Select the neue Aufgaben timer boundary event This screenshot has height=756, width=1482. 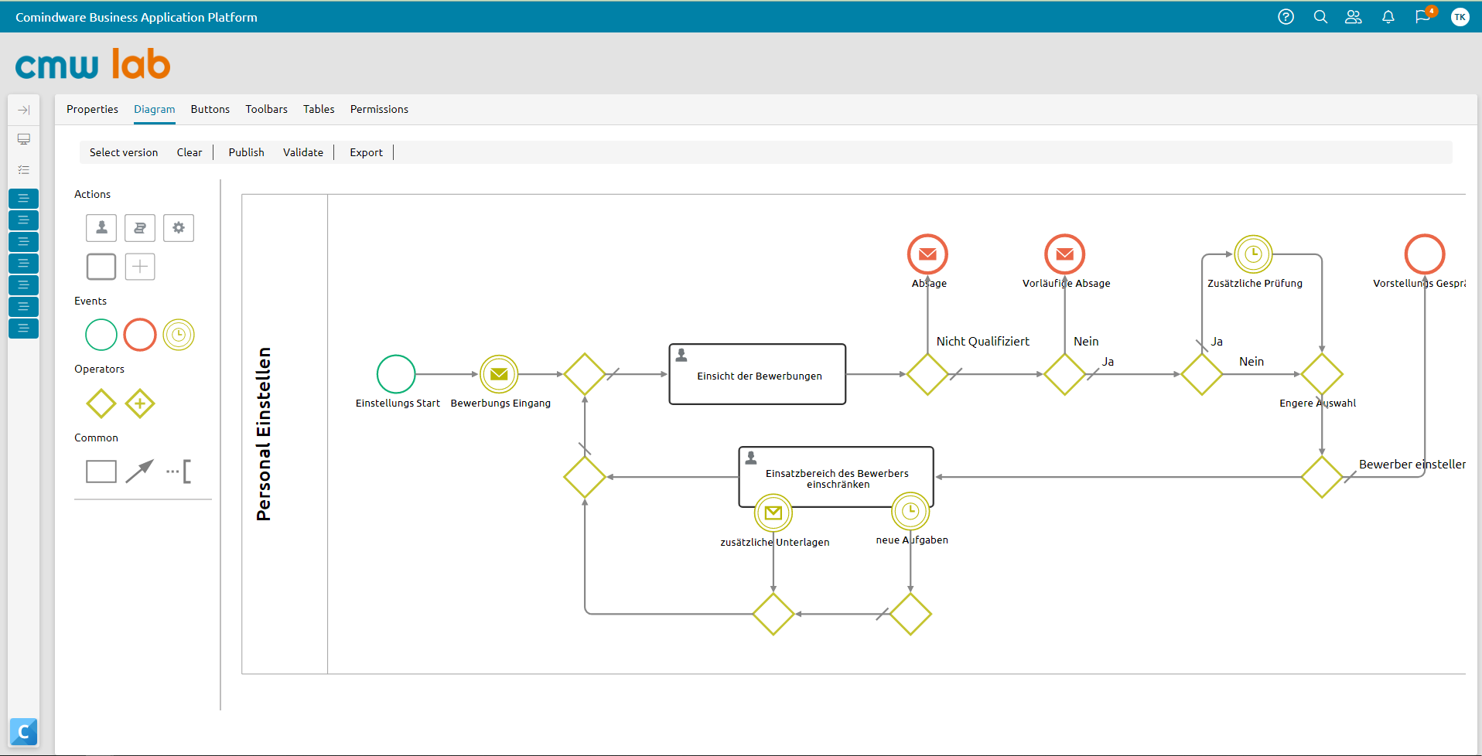click(910, 511)
